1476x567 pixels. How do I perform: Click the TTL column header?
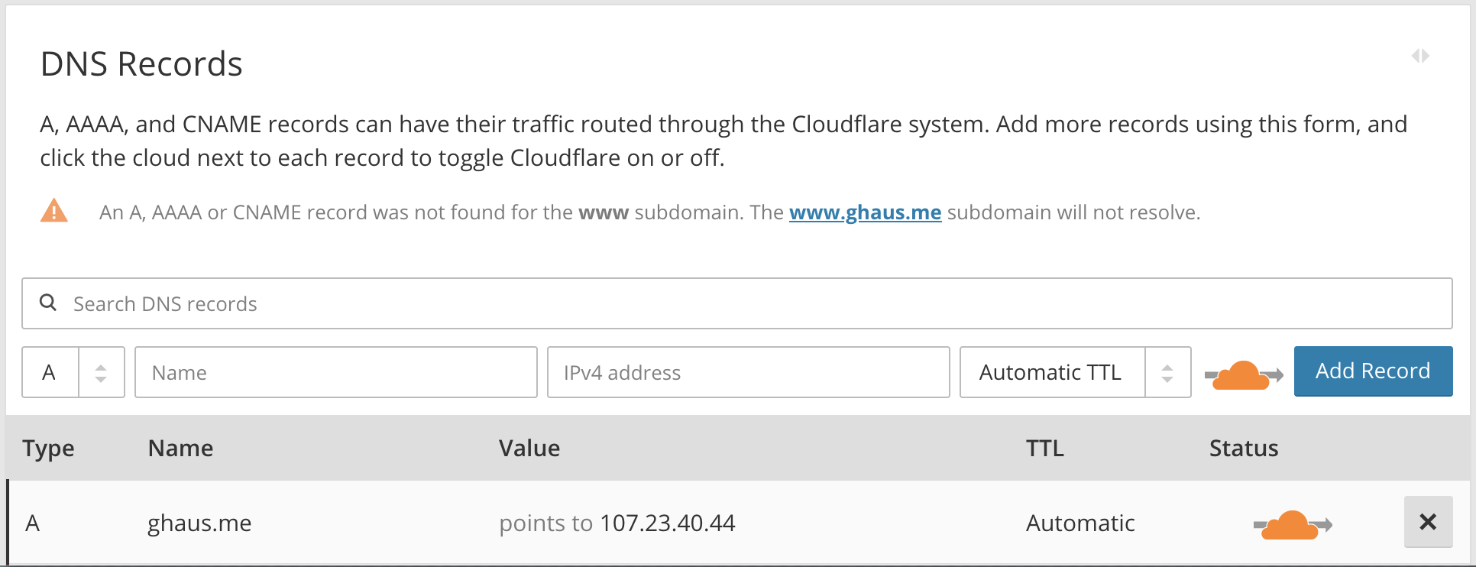(x=1044, y=448)
